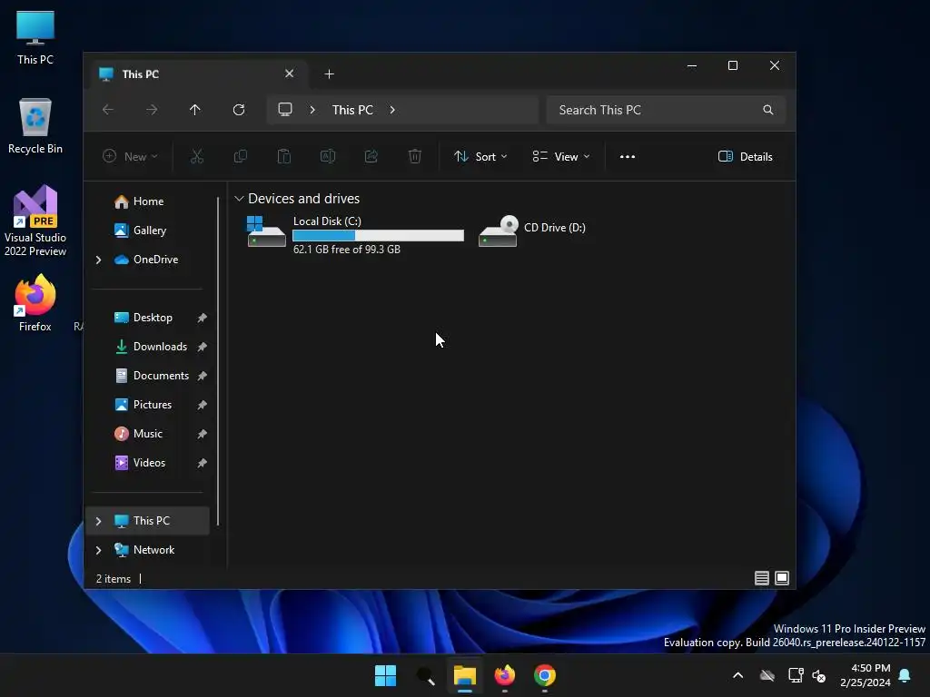Click the navigation pane scrollbar

coord(218,361)
